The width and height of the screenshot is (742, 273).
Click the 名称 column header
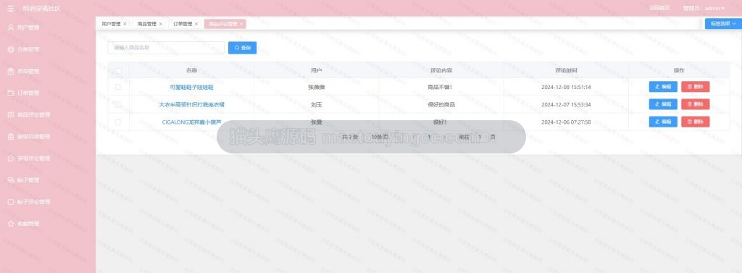(191, 70)
